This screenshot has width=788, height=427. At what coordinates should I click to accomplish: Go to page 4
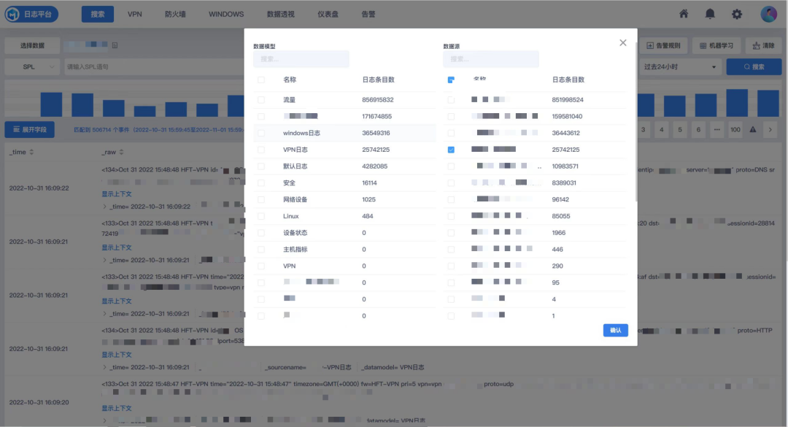[x=661, y=130]
